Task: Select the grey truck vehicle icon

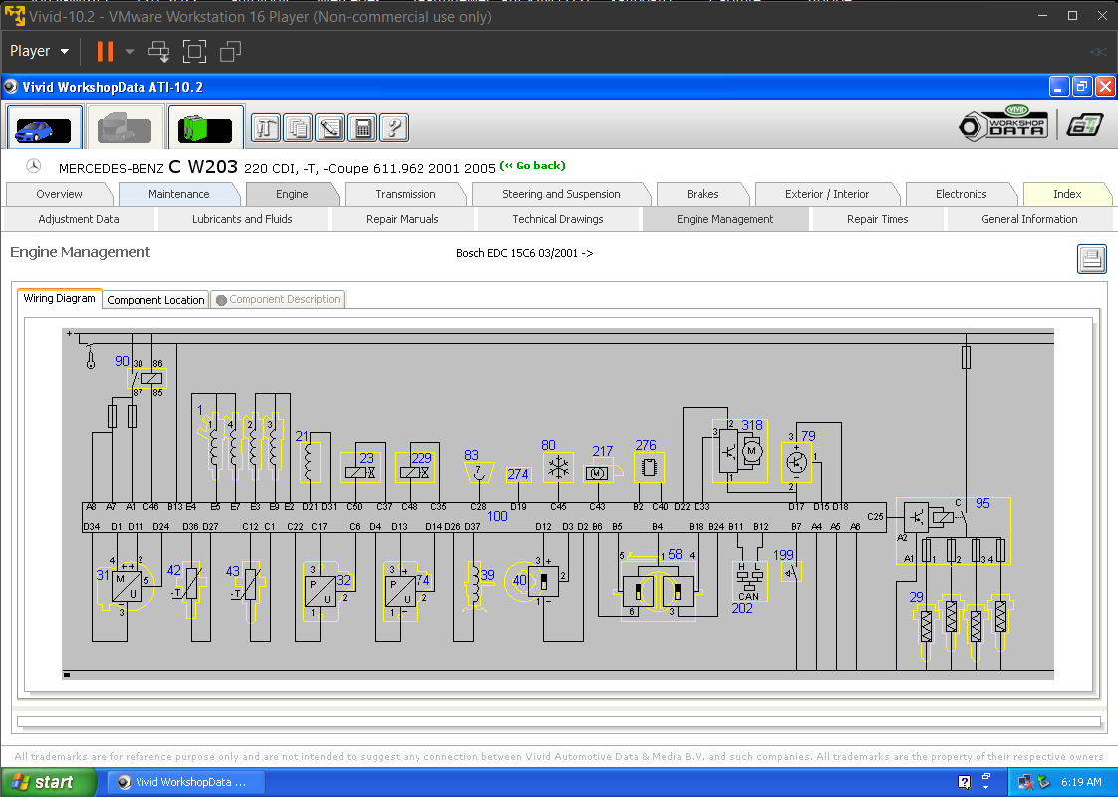Action: tap(126, 128)
